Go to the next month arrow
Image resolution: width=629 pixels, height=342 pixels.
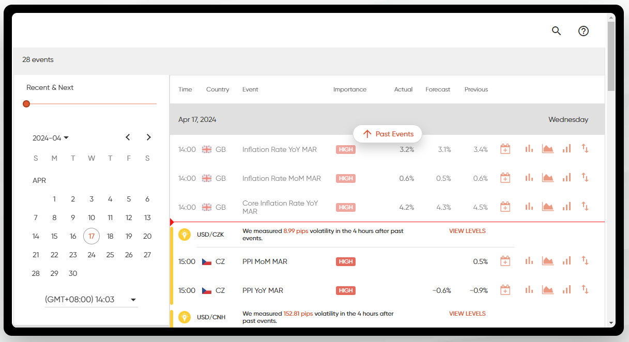point(149,137)
